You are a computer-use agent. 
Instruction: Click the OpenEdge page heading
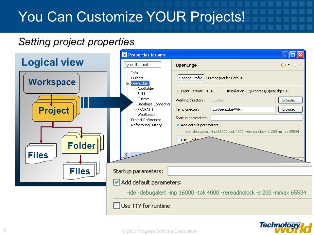186,65
